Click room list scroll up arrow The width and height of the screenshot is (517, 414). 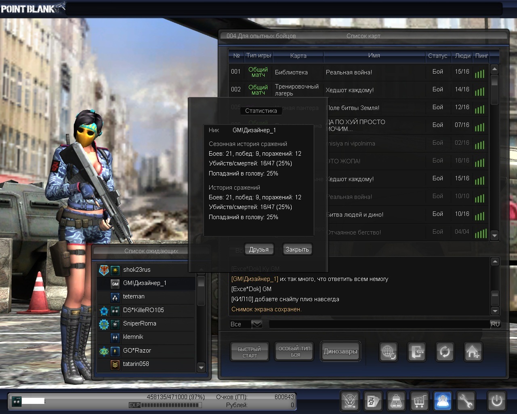(494, 69)
